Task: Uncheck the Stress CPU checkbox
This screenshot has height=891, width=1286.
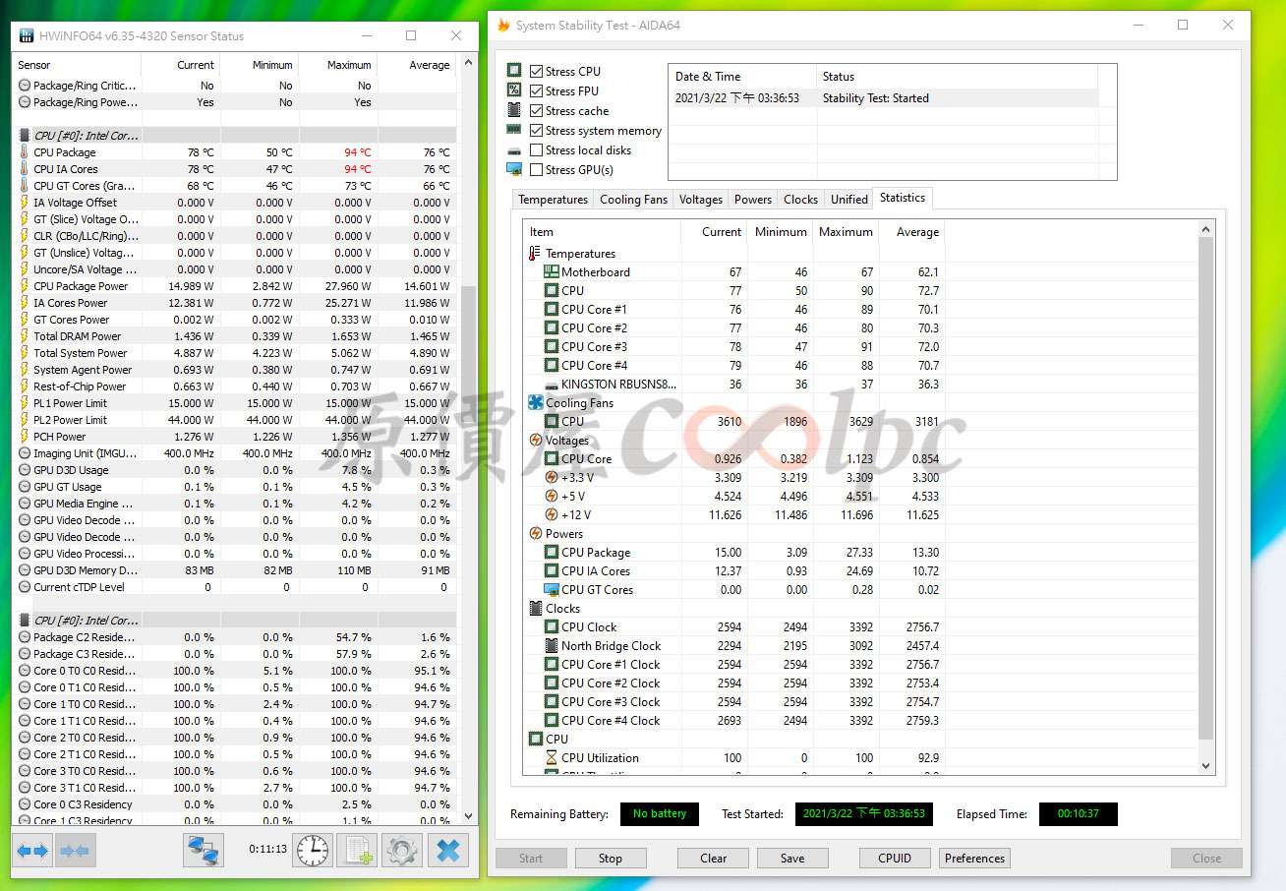Action: pyautogui.click(x=536, y=72)
